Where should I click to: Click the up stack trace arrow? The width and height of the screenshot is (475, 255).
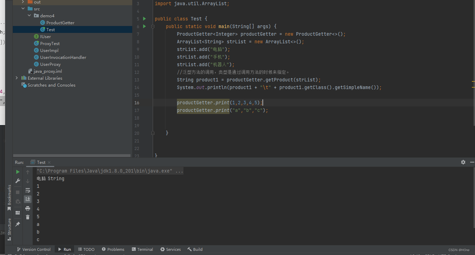point(28,172)
